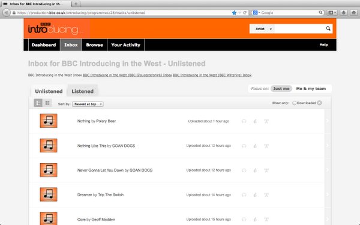Open track Never Gonna Let You Down
The height and width of the screenshot is (225, 360).
(x=115, y=170)
